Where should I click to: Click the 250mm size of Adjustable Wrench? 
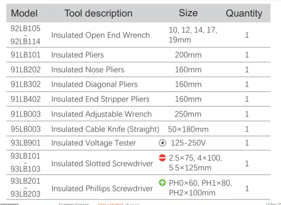tap(188, 114)
